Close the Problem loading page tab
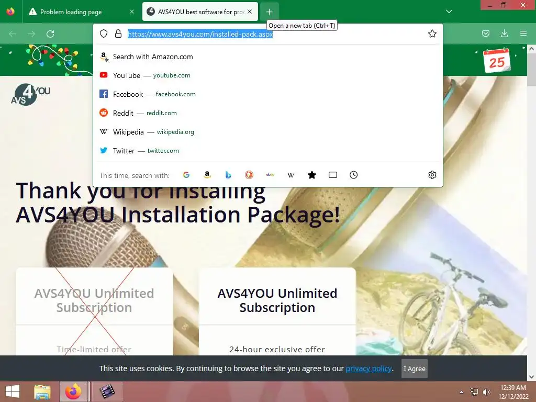This screenshot has width=536, height=402. tap(132, 12)
